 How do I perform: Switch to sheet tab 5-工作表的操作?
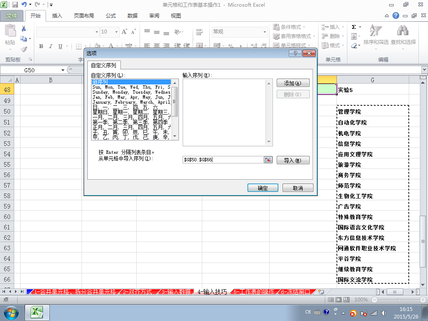[x=254, y=292]
